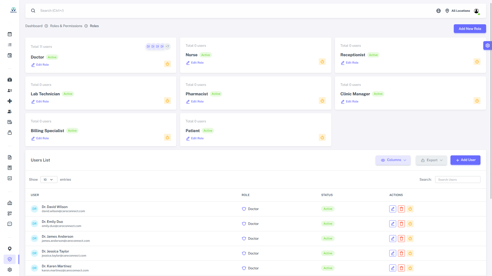Screen dimensions: 492x276
Task: Open the user profile avatar icon
Action: point(476,11)
